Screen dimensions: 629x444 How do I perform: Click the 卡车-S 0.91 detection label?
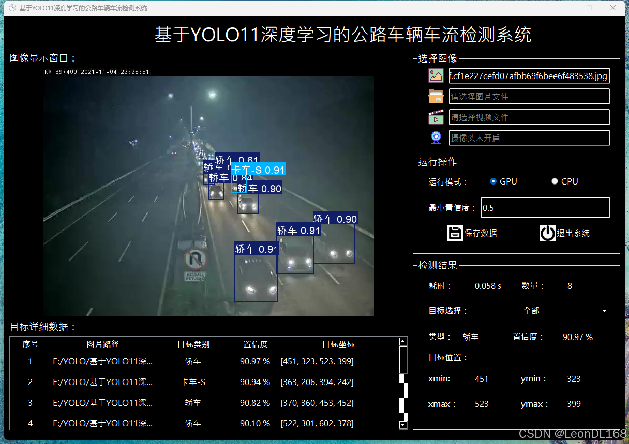point(258,170)
